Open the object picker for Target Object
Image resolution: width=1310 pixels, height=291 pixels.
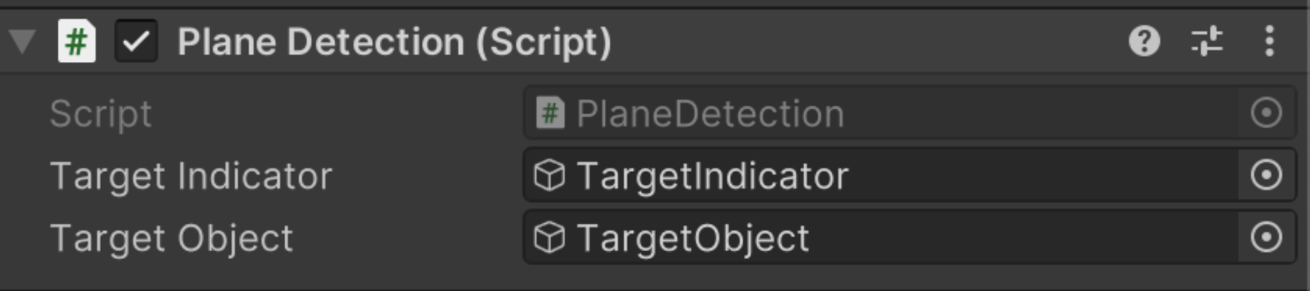pos(1266,237)
